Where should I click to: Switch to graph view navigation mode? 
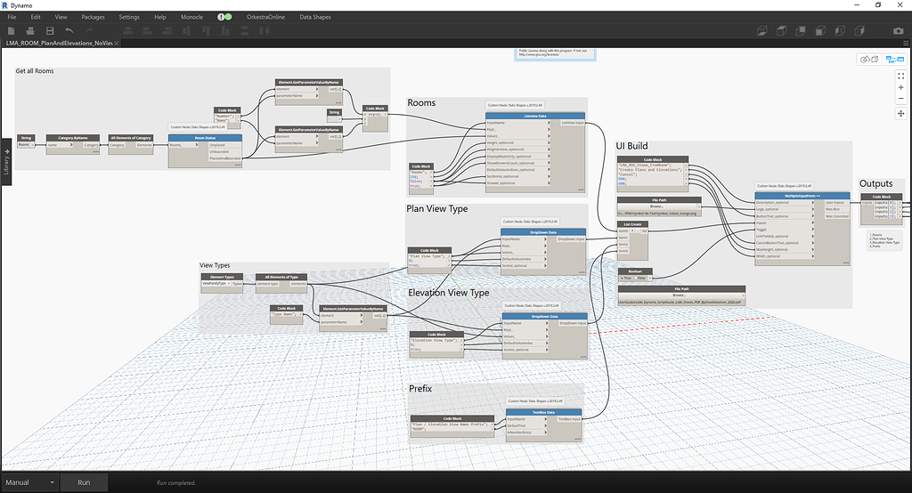(894, 60)
